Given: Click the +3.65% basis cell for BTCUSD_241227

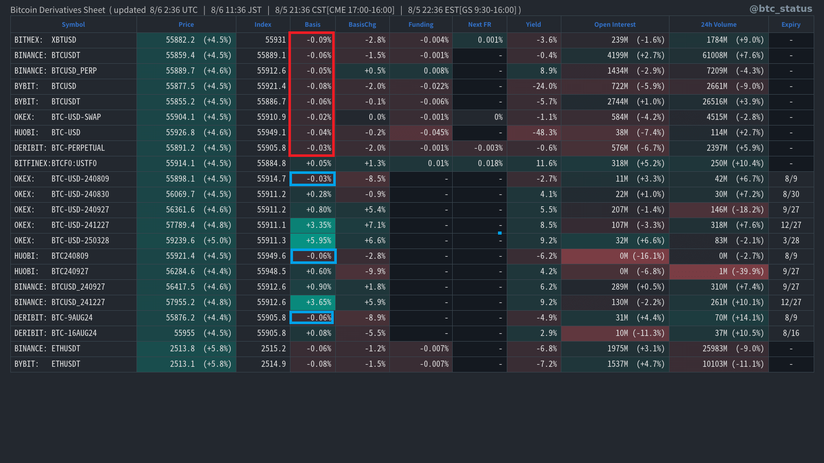Looking at the screenshot, I should point(313,302).
